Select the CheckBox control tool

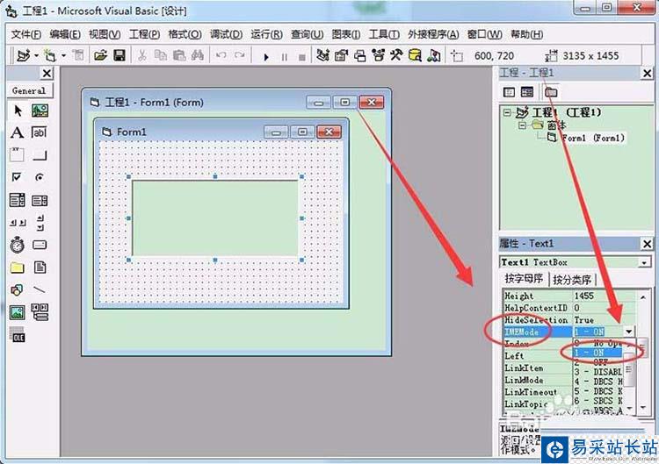pyautogui.click(x=17, y=177)
